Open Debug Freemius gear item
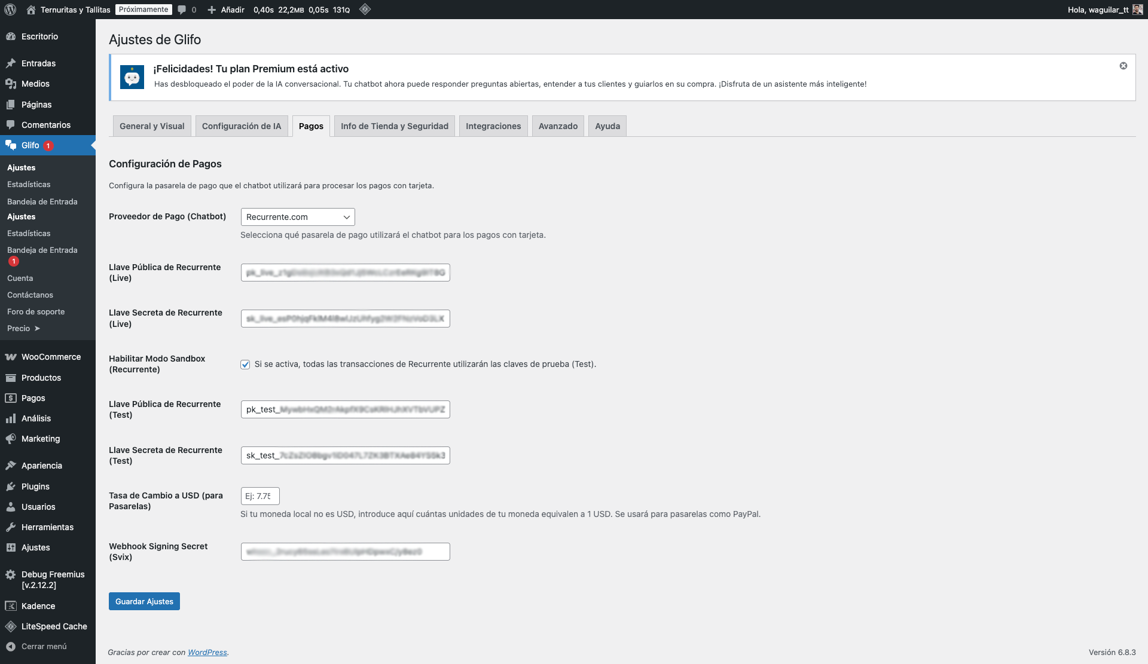 point(11,574)
